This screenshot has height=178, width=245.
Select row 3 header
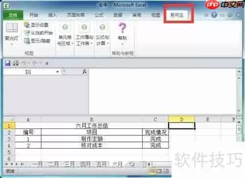pyautogui.click(x=9, y=139)
